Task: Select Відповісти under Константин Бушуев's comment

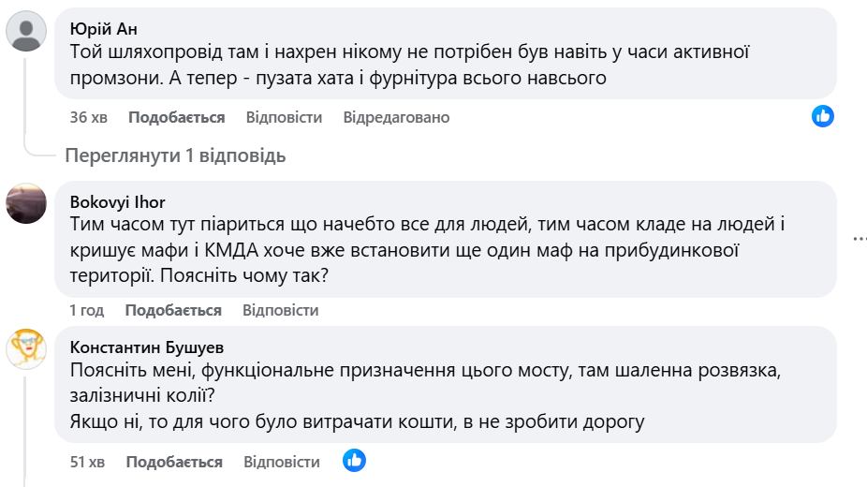Action: pos(281,462)
